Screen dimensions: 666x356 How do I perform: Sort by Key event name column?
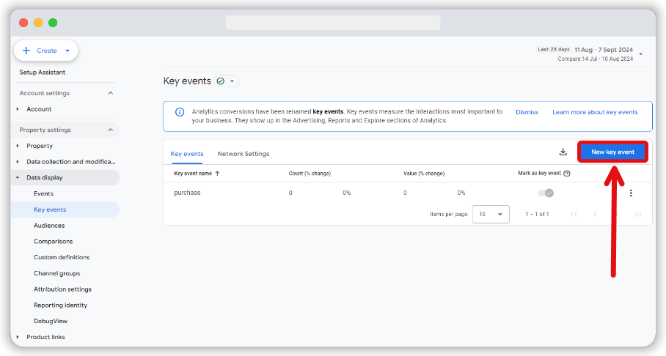coord(197,173)
